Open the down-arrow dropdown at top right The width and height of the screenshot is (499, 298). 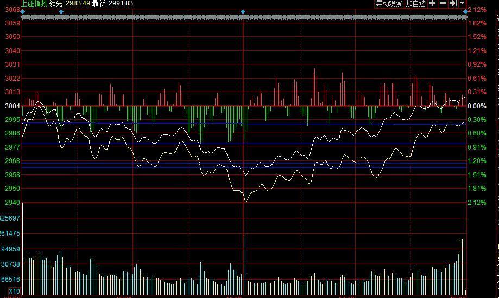462,3
